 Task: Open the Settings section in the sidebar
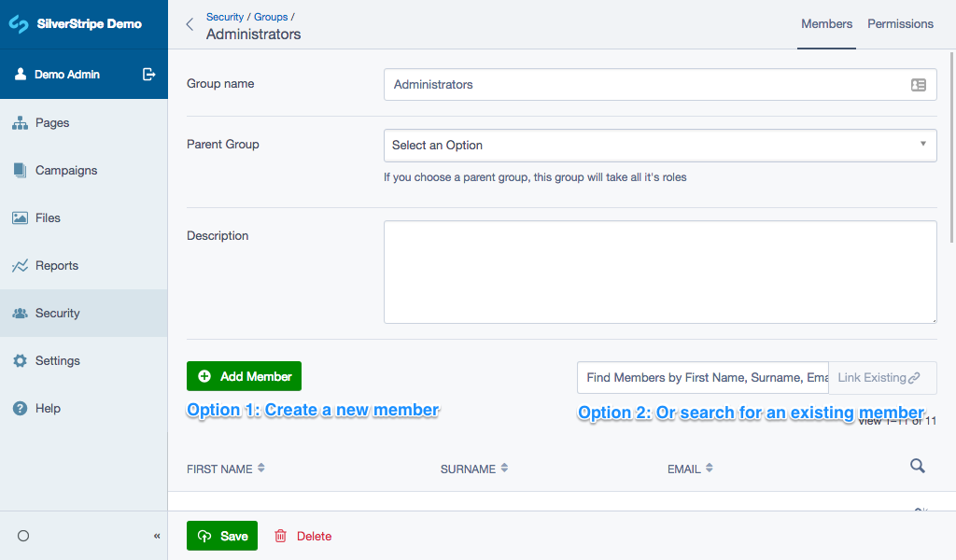(60, 360)
